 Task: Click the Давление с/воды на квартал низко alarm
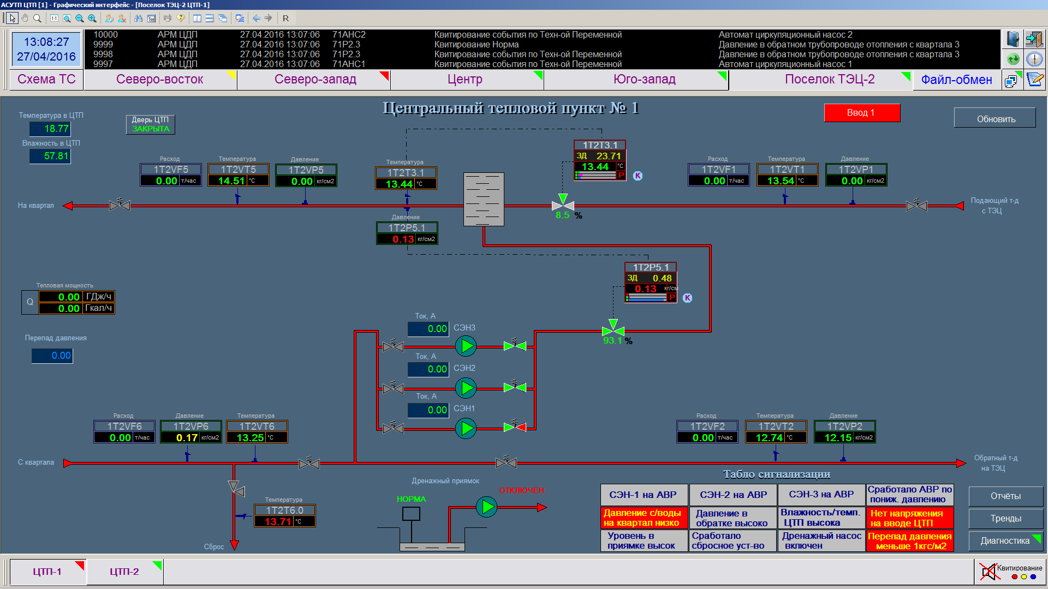(x=644, y=518)
